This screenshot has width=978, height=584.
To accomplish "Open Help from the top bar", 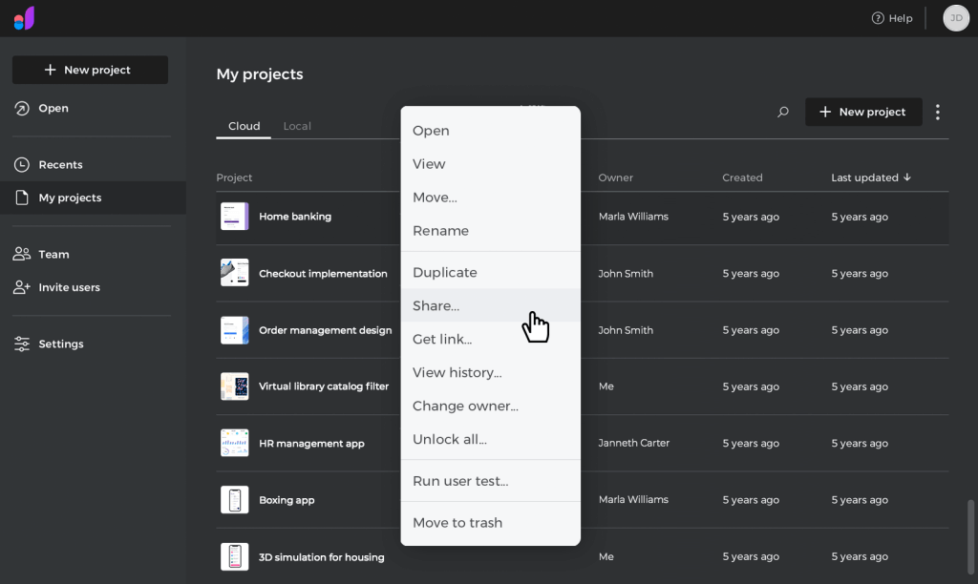I will click(891, 17).
